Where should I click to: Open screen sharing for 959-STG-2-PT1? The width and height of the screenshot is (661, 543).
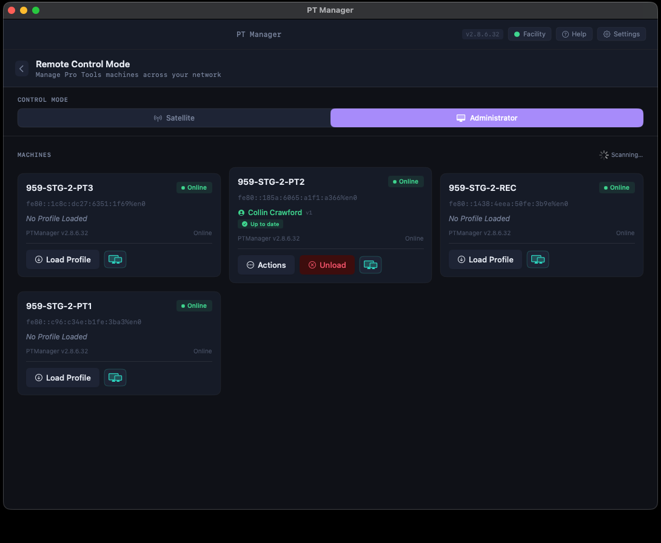coord(115,378)
